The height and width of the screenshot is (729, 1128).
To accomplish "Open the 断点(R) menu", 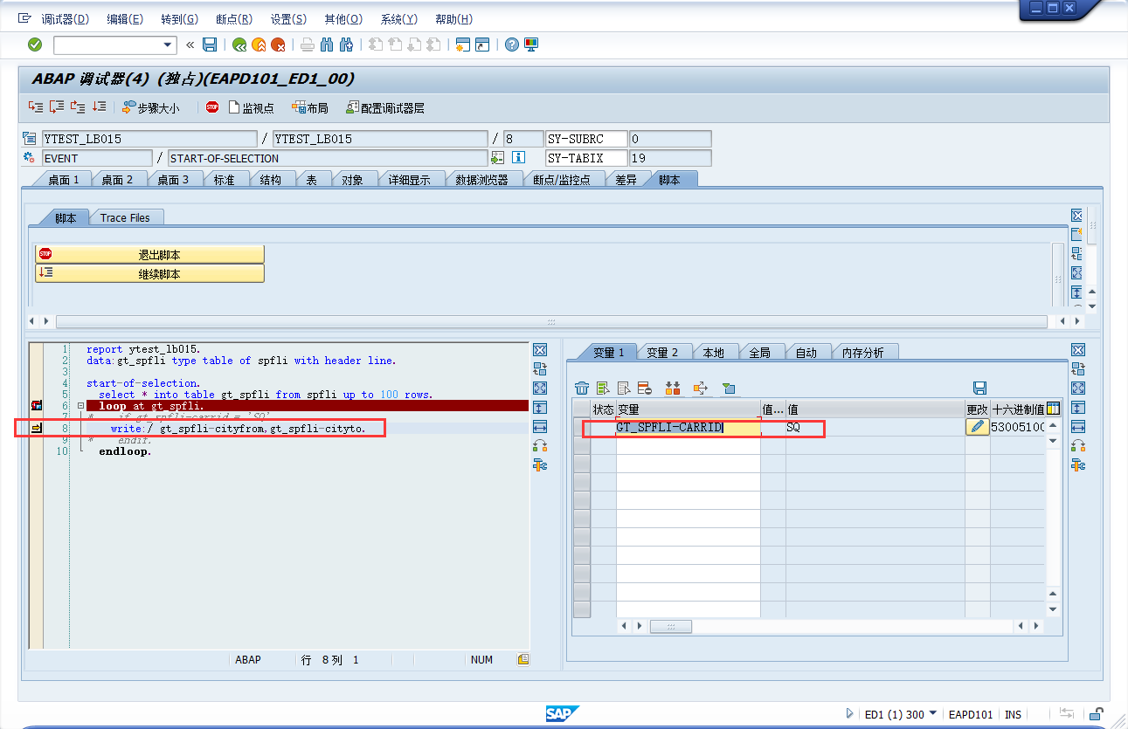I will pyautogui.click(x=233, y=19).
